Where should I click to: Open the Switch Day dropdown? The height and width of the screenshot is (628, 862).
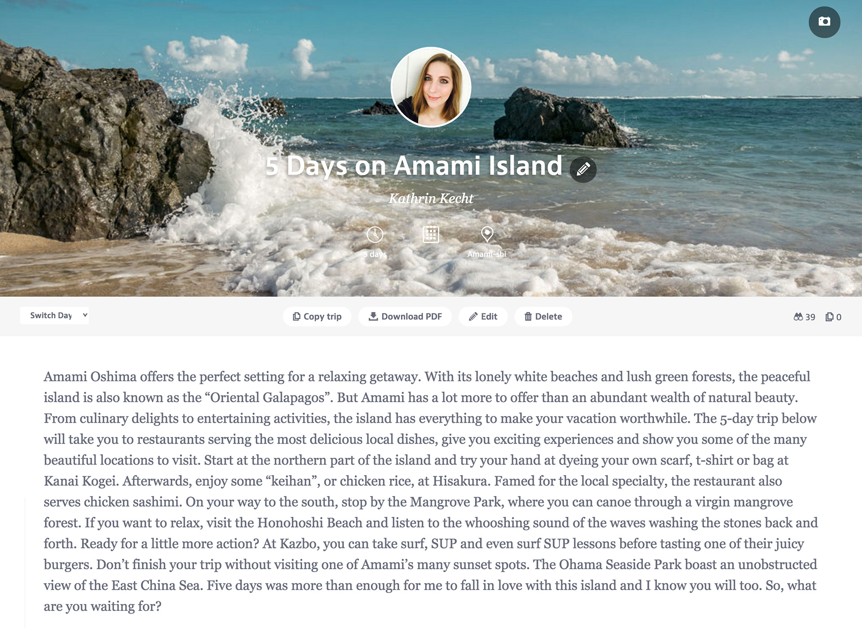point(54,316)
